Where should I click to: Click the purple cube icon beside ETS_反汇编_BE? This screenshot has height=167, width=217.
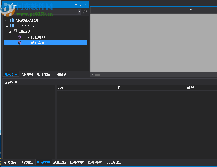point(19,42)
